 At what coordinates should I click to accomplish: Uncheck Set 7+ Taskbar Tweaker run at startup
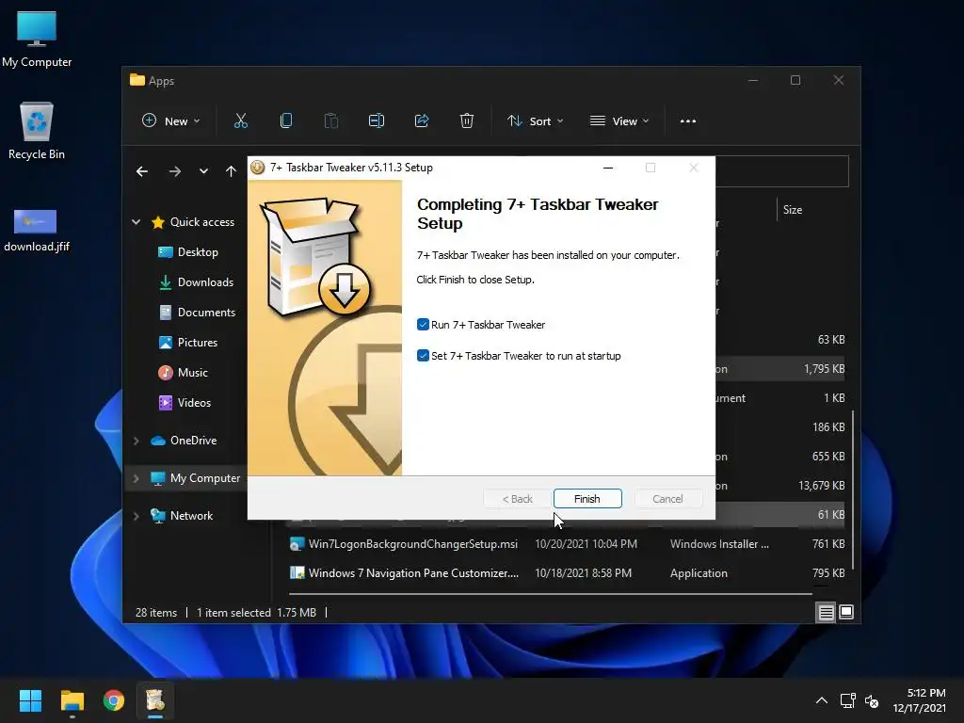[423, 355]
